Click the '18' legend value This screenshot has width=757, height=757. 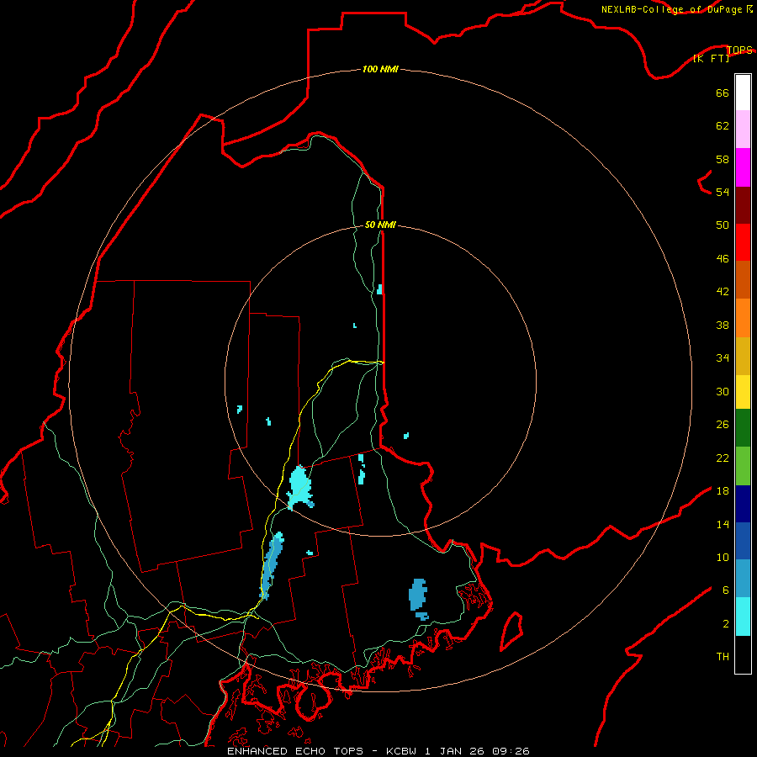click(723, 491)
